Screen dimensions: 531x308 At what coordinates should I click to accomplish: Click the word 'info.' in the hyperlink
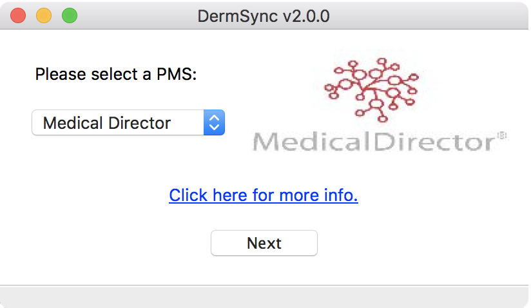click(339, 195)
